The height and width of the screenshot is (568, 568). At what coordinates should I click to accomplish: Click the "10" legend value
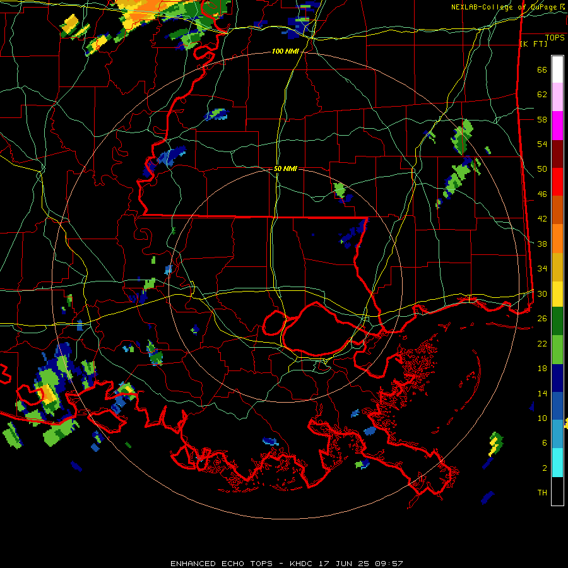[x=542, y=418]
